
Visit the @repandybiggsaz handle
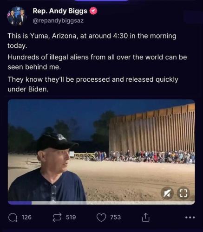(58, 20)
